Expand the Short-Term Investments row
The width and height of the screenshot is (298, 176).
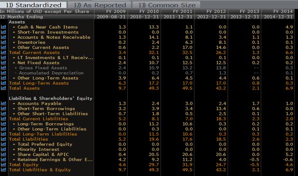tap(14, 32)
